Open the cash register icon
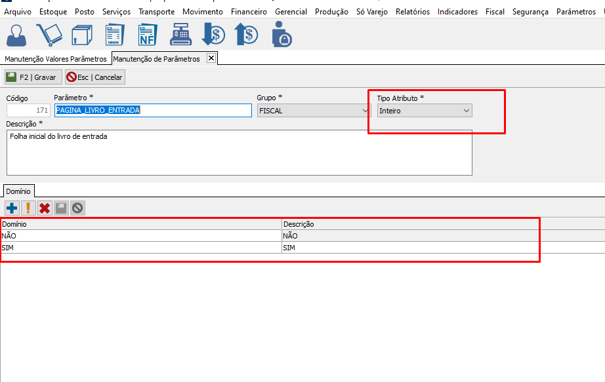Viewport: 605px width, 382px height. point(180,34)
